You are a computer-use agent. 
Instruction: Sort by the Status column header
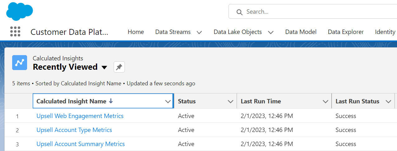pyautogui.click(x=187, y=101)
